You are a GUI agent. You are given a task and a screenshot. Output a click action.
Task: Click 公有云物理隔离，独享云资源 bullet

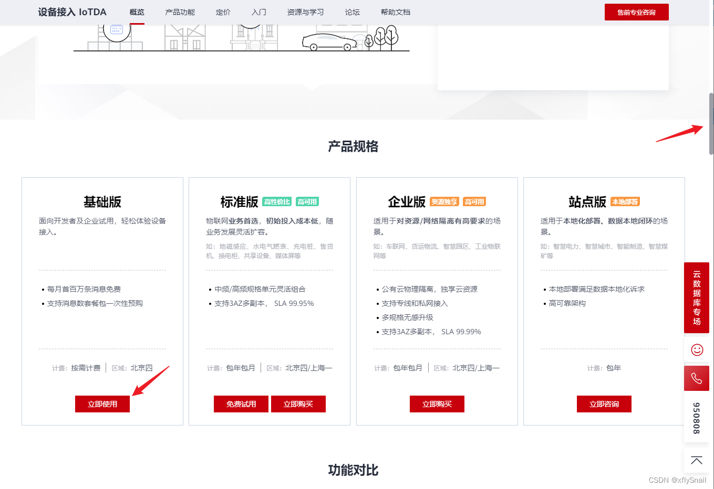pyautogui.click(x=430, y=289)
